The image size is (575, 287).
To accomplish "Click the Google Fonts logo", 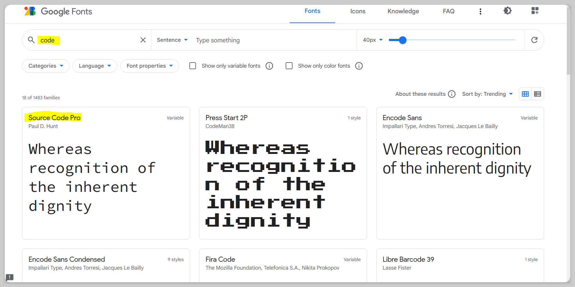I will [58, 11].
